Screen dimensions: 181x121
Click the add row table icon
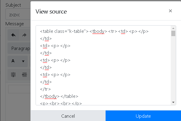click(x=24, y=74)
